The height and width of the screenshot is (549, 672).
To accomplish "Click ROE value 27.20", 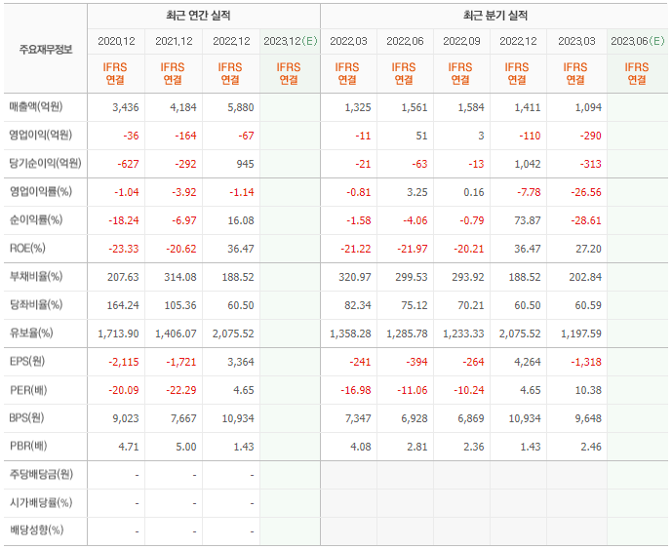I will click(x=588, y=249).
